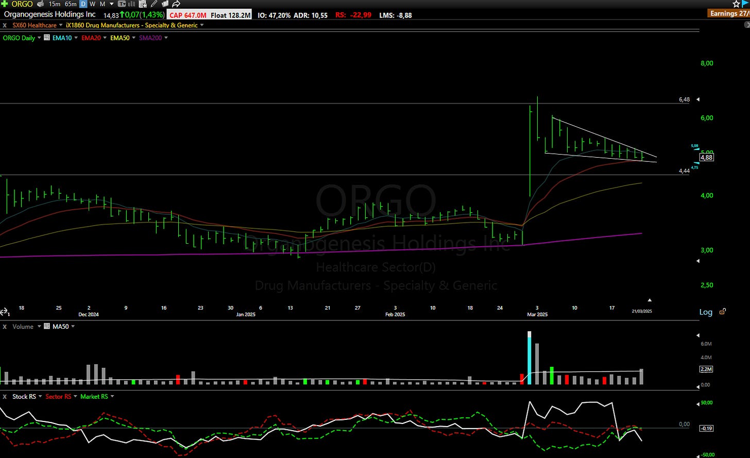Close the Volume pane with X
This screenshot has width=750, height=458.
point(5,327)
